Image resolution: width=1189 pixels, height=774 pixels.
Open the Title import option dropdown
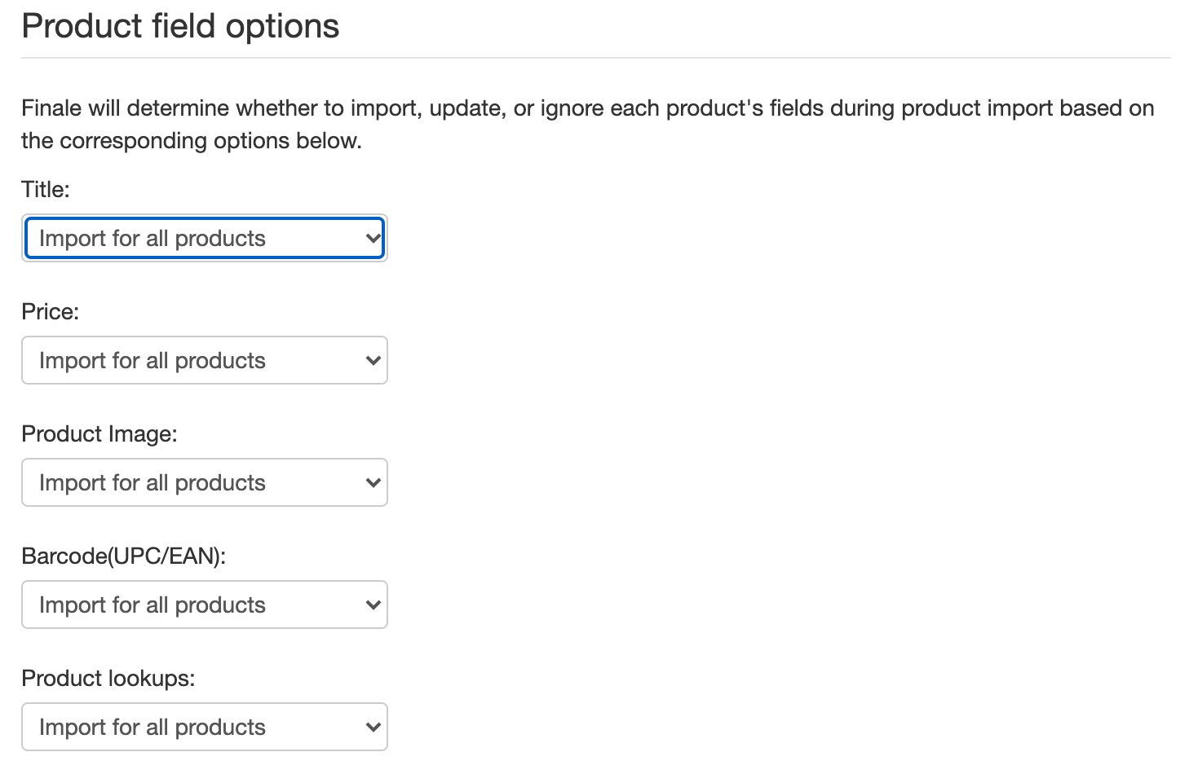coord(204,238)
